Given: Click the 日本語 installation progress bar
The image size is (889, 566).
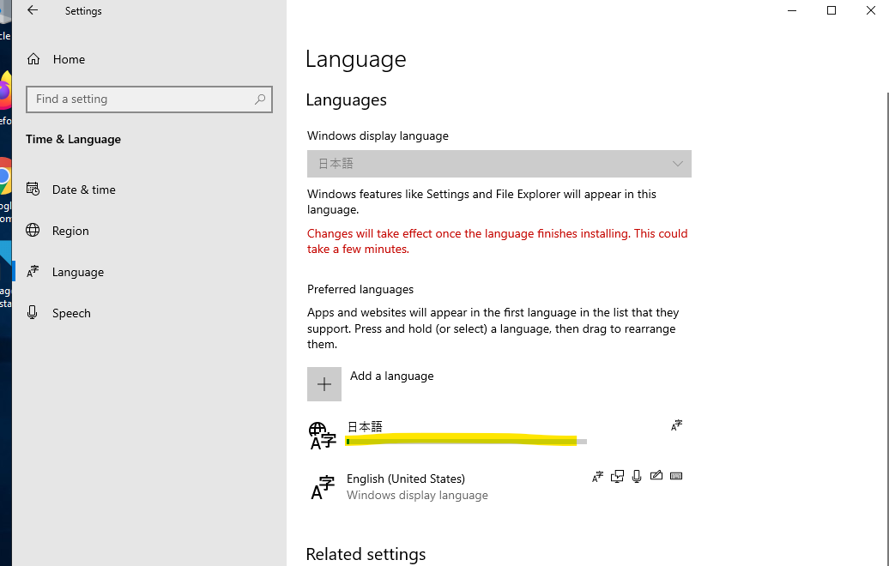Looking at the screenshot, I should point(467,442).
